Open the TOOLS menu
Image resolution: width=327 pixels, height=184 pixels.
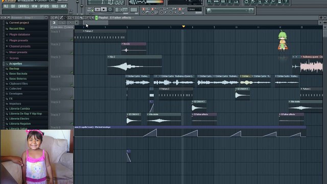[x=55, y=6]
